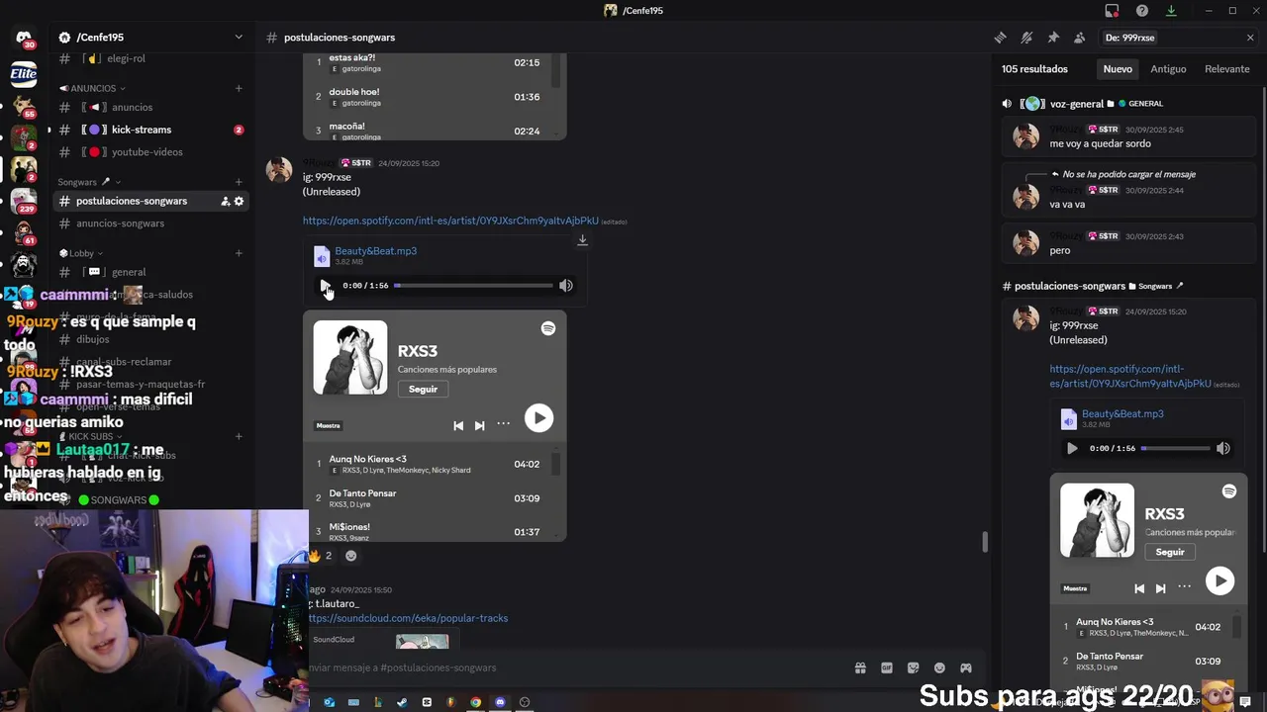Seek Beauty&Beat.mp3 progress bar in chat
The image size is (1267, 712).
click(473, 286)
